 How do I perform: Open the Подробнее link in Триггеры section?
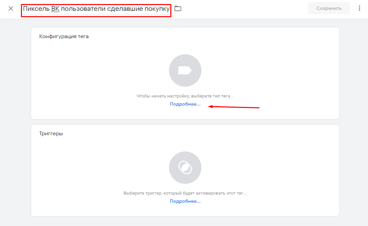click(x=185, y=201)
